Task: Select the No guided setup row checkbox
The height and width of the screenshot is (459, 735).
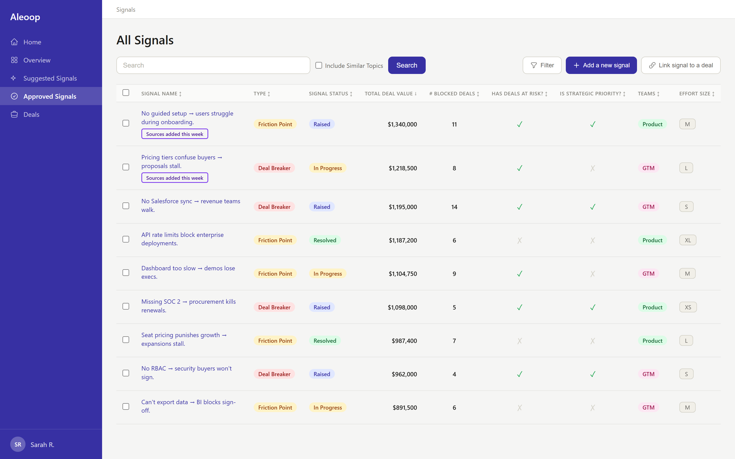Action: 126,123
